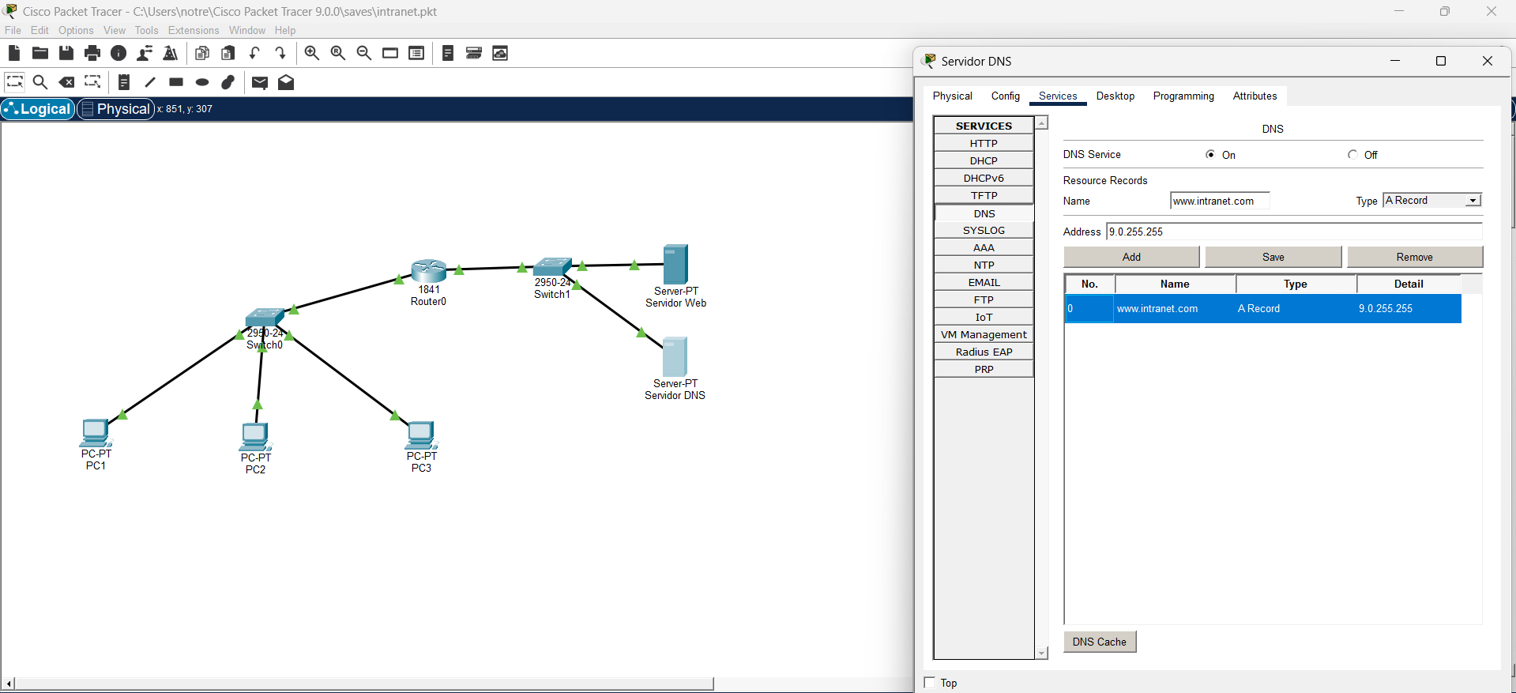Copy selection with the toolbar copy icon

(202, 53)
